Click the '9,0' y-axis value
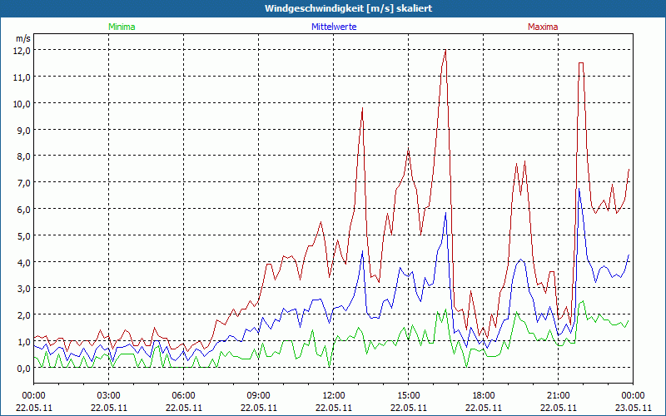Image resolution: width=666 pixels, height=416 pixels. point(25,130)
